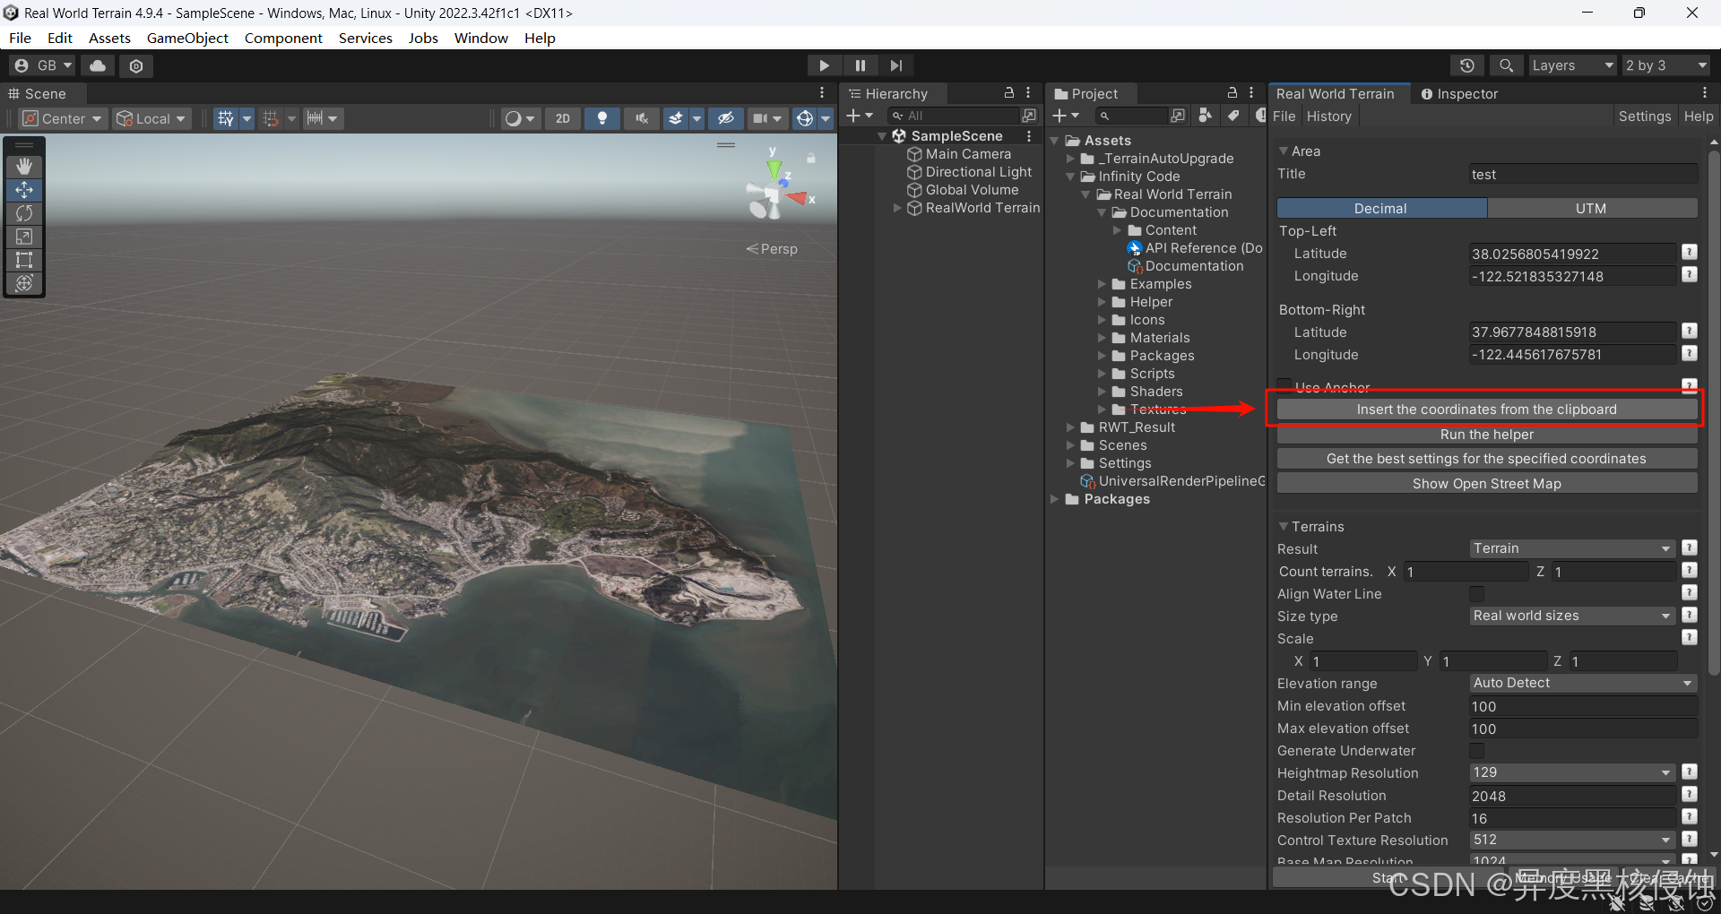
Task: Select the Hand view tool
Action: [24, 166]
